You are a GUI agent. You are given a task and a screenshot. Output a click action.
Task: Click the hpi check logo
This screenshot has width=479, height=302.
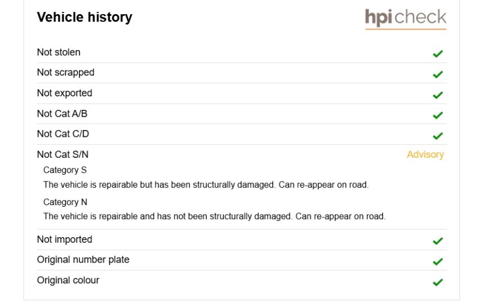pyautogui.click(x=405, y=19)
